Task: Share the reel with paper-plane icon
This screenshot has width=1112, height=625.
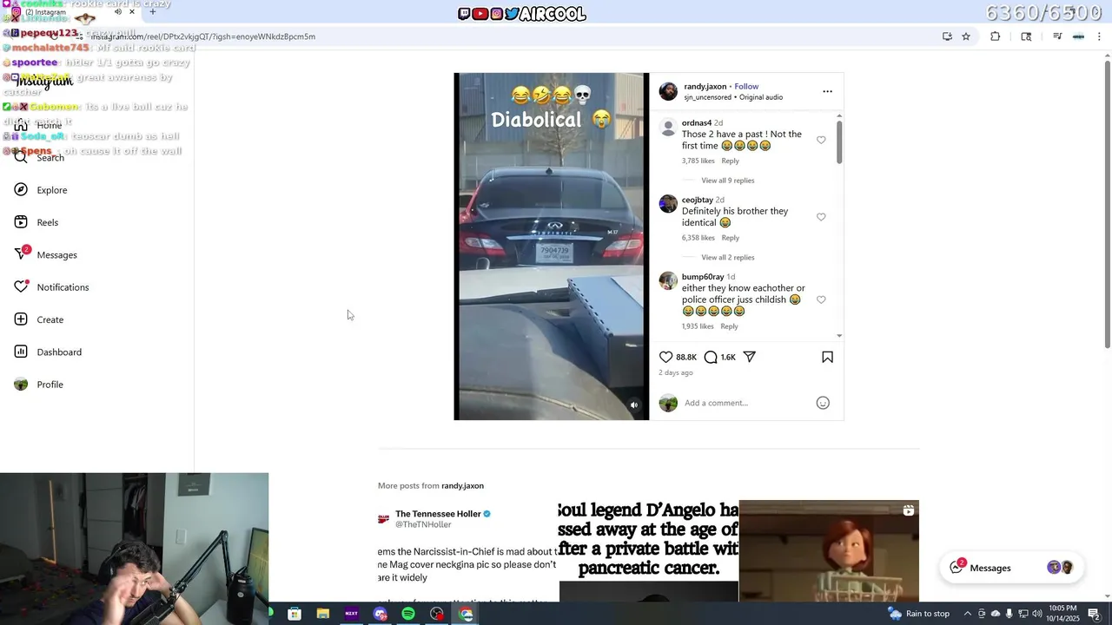Action: point(750,357)
